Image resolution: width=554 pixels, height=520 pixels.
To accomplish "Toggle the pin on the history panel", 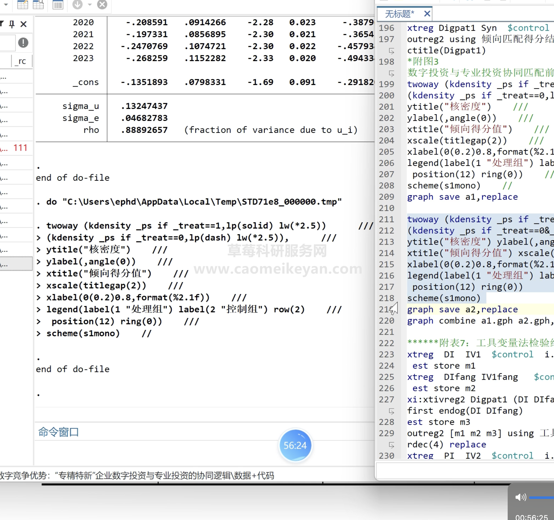I will [12, 24].
